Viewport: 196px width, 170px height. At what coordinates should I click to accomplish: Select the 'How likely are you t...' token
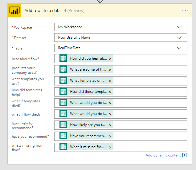coord(88,125)
